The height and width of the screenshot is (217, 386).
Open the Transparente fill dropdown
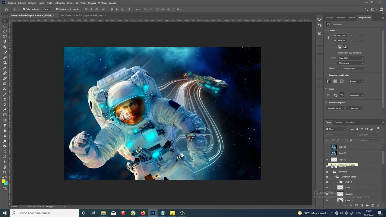click(353, 69)
